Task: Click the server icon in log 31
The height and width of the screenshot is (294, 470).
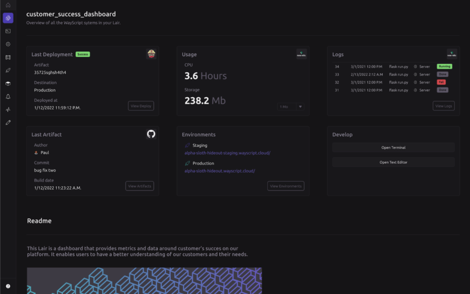Action: pyautogui.click(x=415, y=90)
